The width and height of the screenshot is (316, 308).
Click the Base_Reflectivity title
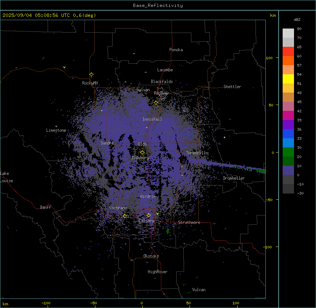click(158, 5)
